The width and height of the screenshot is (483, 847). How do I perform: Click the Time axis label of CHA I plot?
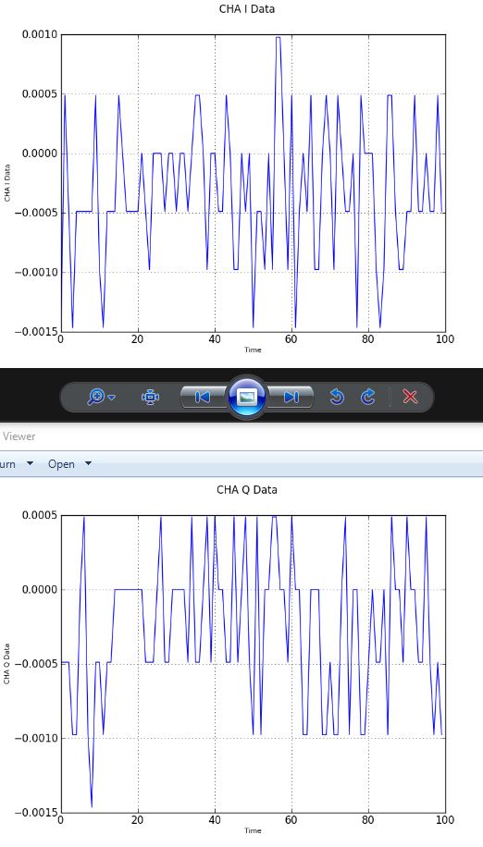[x=253, y=350]
